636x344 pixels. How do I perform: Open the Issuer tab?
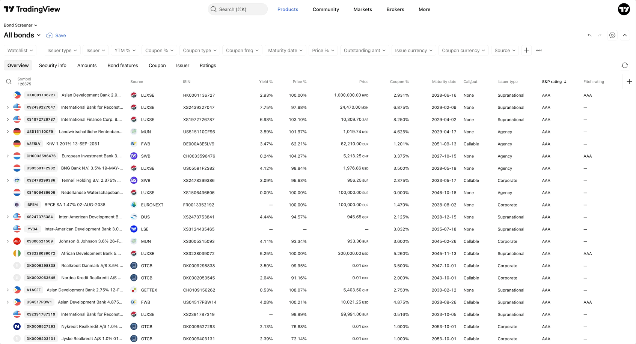point(182,65)
